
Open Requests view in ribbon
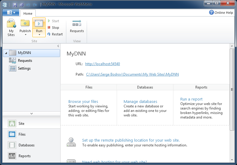(x=77, y=27)
